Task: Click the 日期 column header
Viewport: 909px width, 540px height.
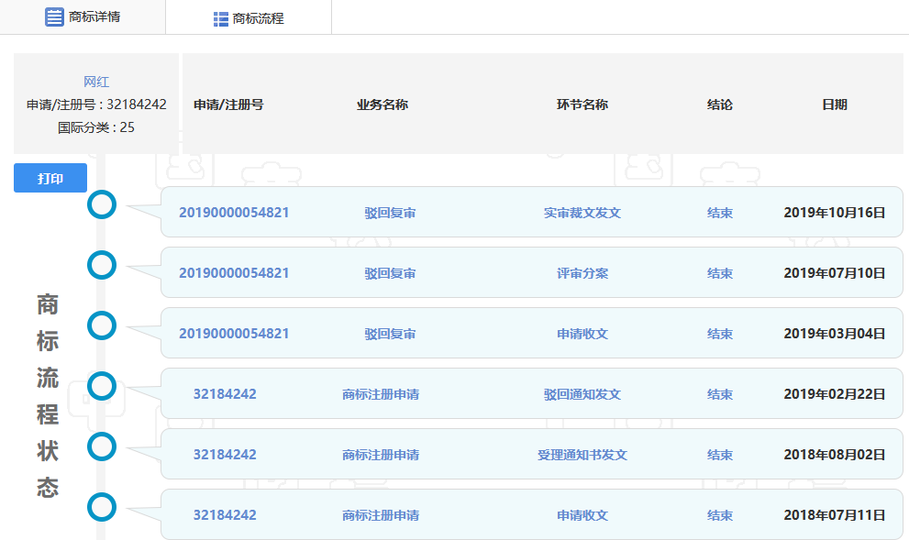Action: pos(834,105)
